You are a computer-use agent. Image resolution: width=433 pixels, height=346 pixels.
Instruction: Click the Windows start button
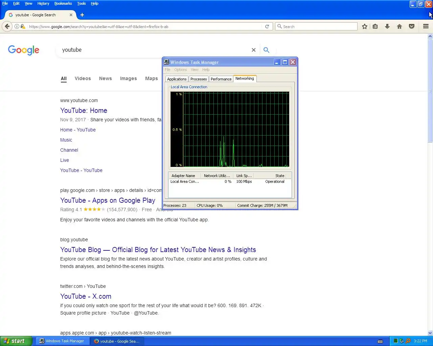click(x=16, y=341)
